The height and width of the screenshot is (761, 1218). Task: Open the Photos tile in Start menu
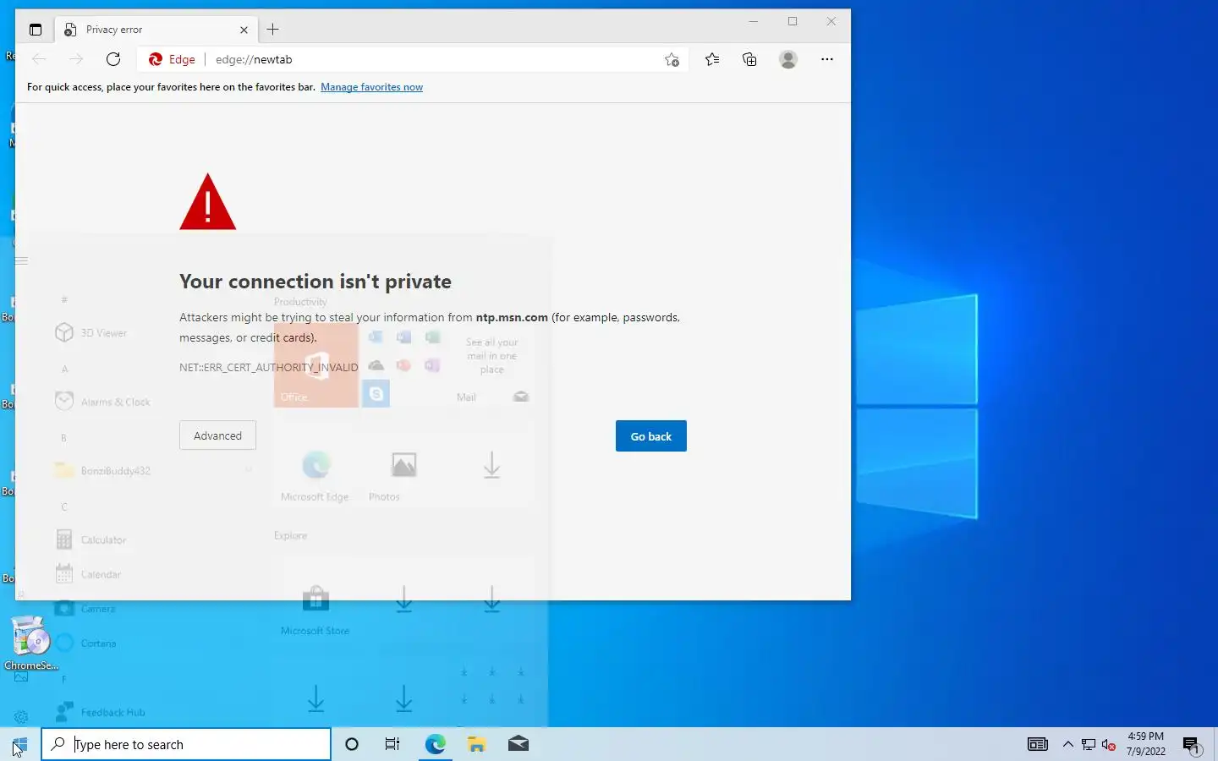click(x=403, y=467)
